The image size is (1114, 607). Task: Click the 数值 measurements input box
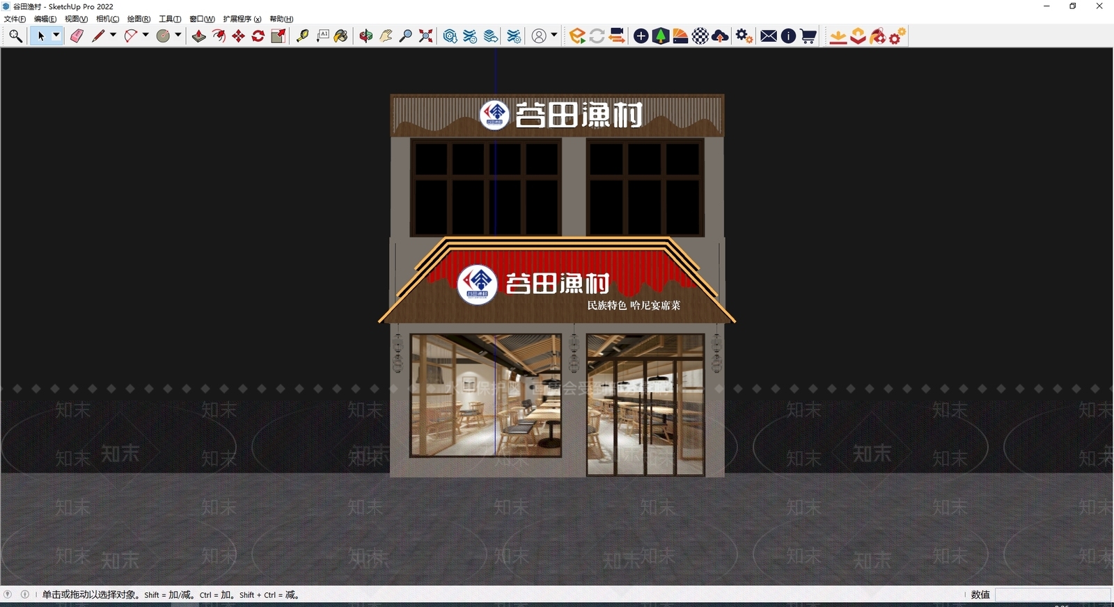[x=1053, y=594]
